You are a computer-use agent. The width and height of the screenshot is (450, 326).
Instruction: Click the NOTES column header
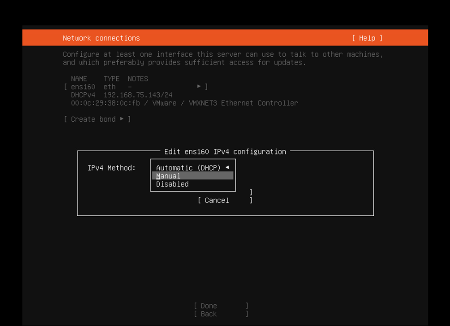(138, 78)
